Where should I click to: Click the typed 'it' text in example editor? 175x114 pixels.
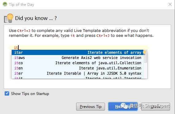click(16, 47)
